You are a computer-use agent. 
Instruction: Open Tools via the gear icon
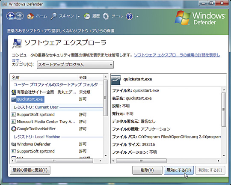106,16
